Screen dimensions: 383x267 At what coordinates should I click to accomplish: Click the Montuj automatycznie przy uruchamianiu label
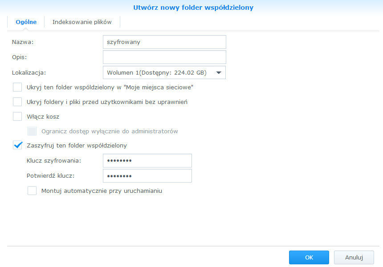102,191
